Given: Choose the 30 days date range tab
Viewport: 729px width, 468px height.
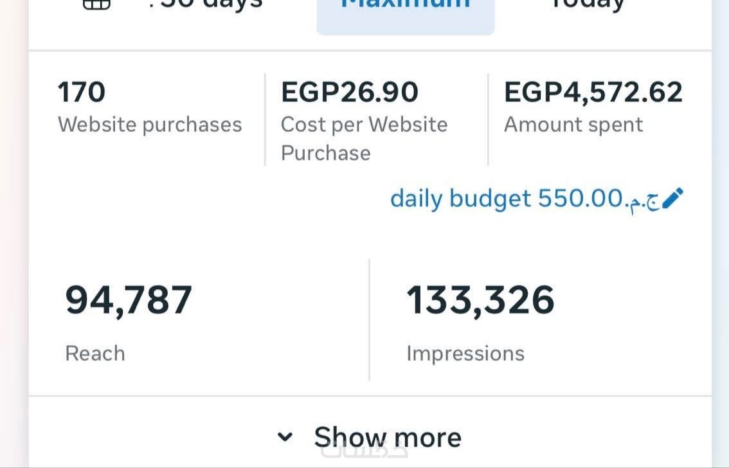Looking at the screenshot, I should pyautogui.click(x=206, y=5).
